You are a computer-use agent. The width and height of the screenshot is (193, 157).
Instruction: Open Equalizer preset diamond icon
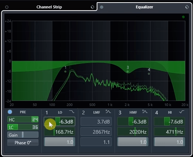[187, 7]
